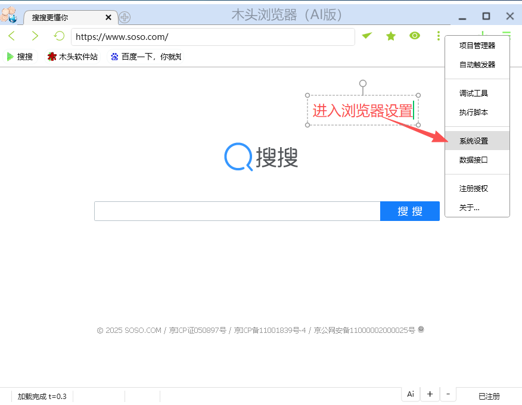Viewport: 522px width, 405px height.
Task: Open the 搜搜 bookmark
Action: (x=20, y=57)
